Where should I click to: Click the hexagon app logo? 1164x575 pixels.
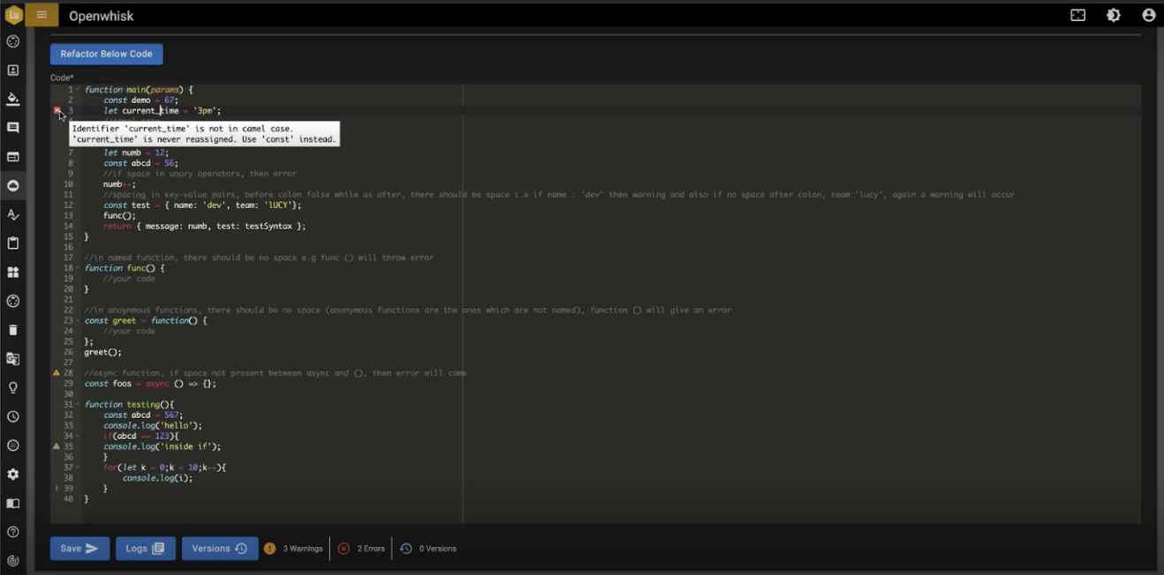pos(13,15)
